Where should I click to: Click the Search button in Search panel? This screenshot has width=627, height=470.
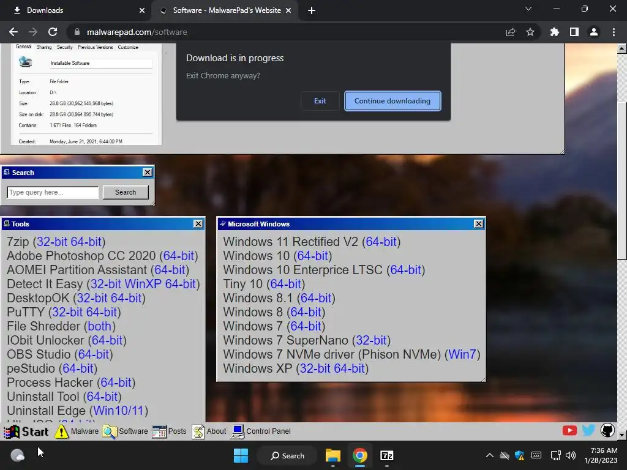pos(126,192)
